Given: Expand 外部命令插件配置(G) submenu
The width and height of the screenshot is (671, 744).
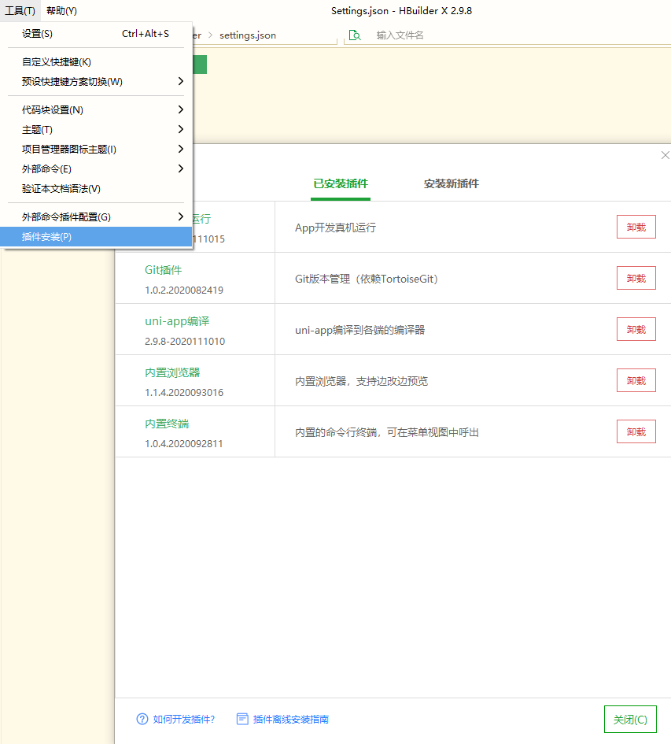Looking at the screenshot, I should [x=96, y=217].
